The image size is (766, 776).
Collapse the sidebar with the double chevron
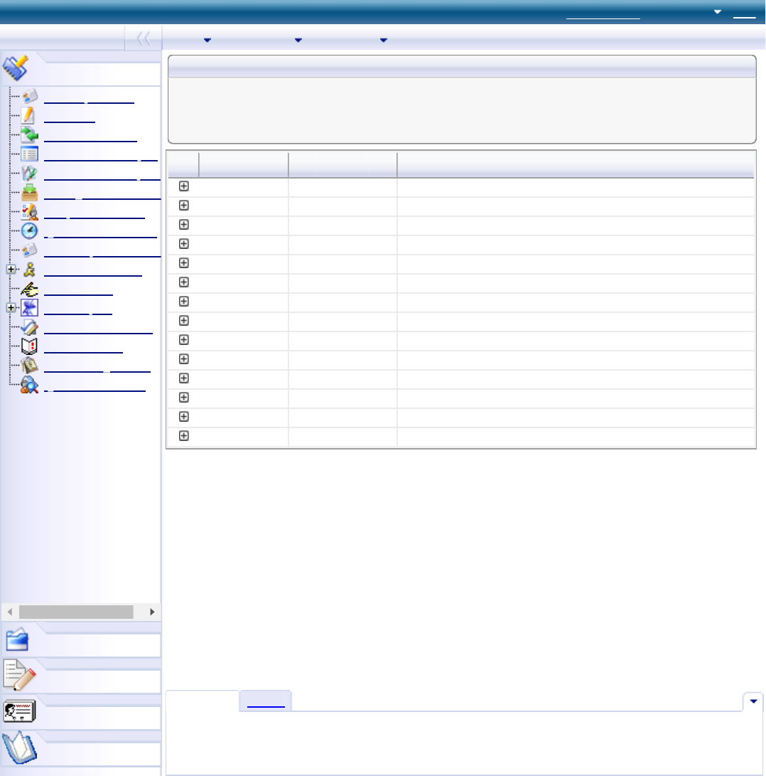(x=144, y=39)
